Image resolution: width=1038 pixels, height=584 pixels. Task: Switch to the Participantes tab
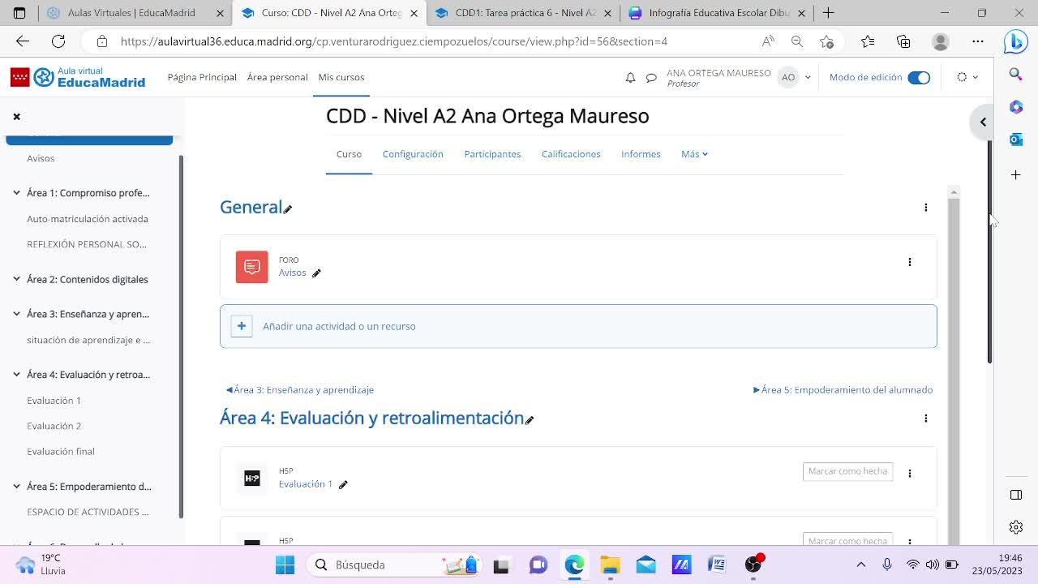492,154
